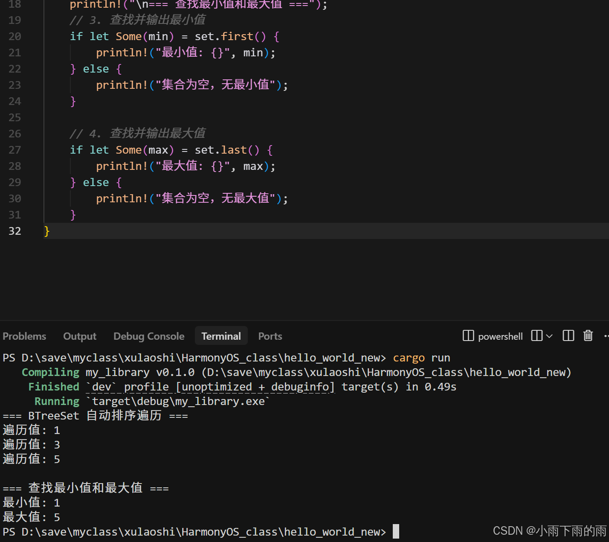Click the comment '// 4. 查找并输出最大值'
Viewport: 609px width, 542px height.
point(138,134)
